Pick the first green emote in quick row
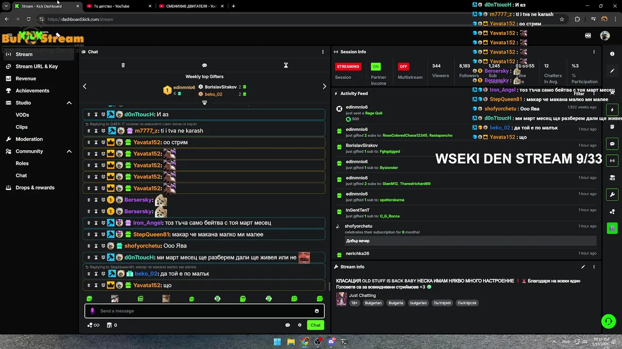Image resolution: width=622 pixels, height=349 pixels. coord(89,299)
